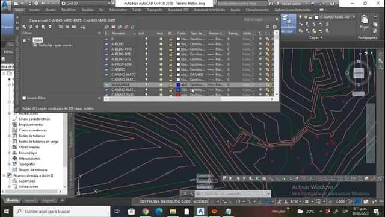The height and width of the screenshot is (217, 385).
Task: Click in the Buscar capa search field
Action: [260, 19]
